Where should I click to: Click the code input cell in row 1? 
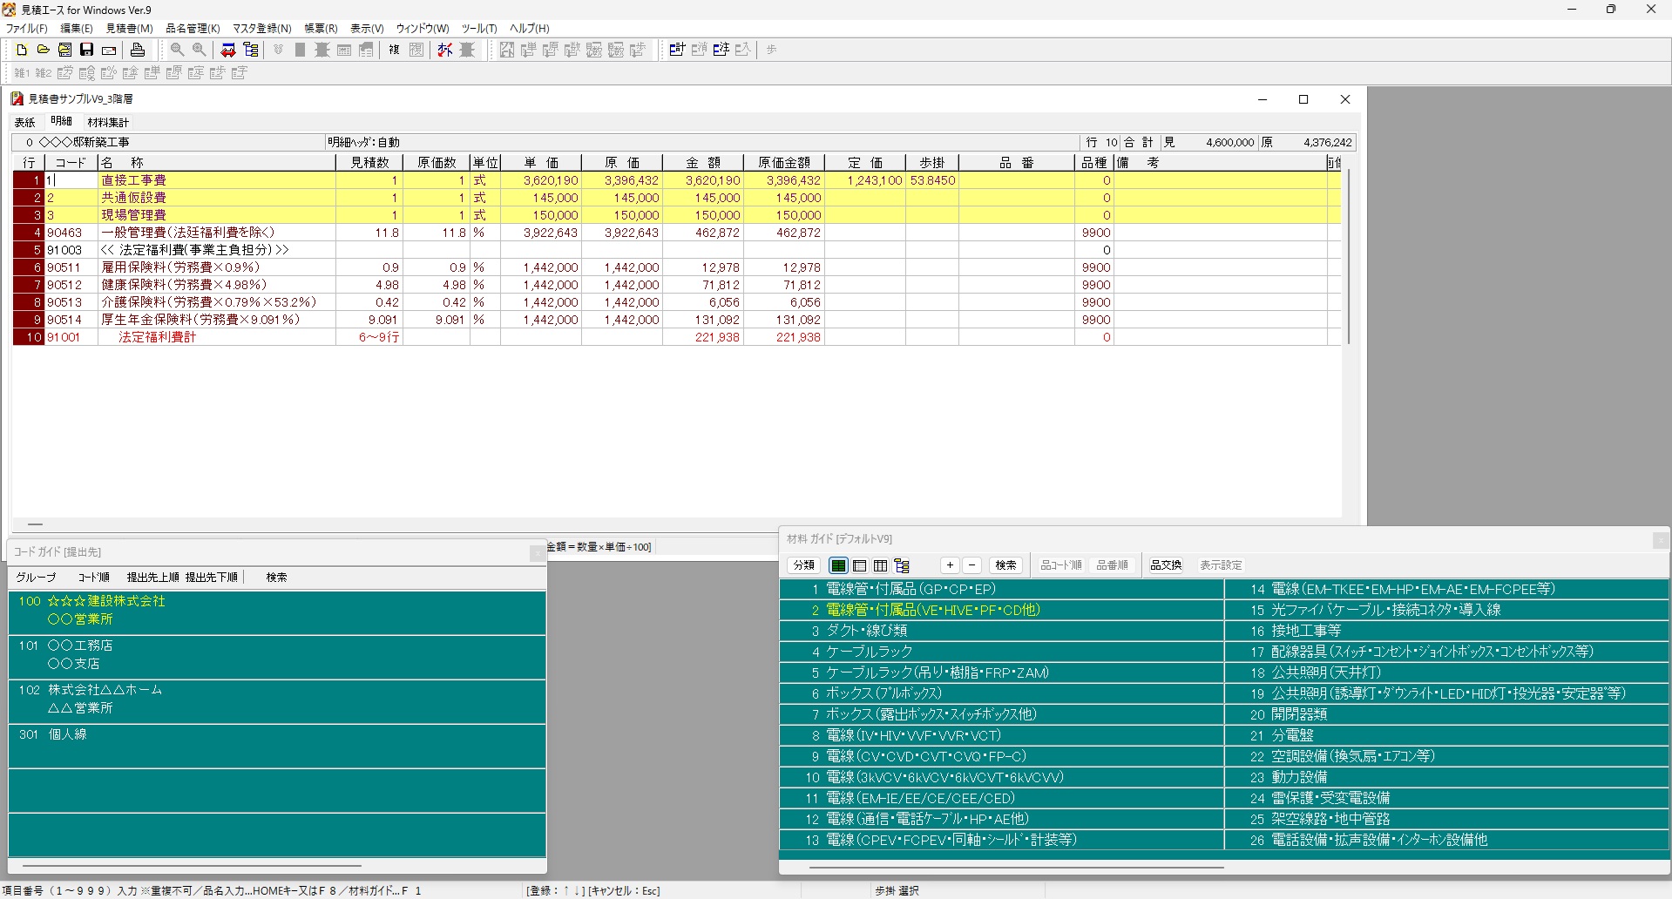[71, 180]
